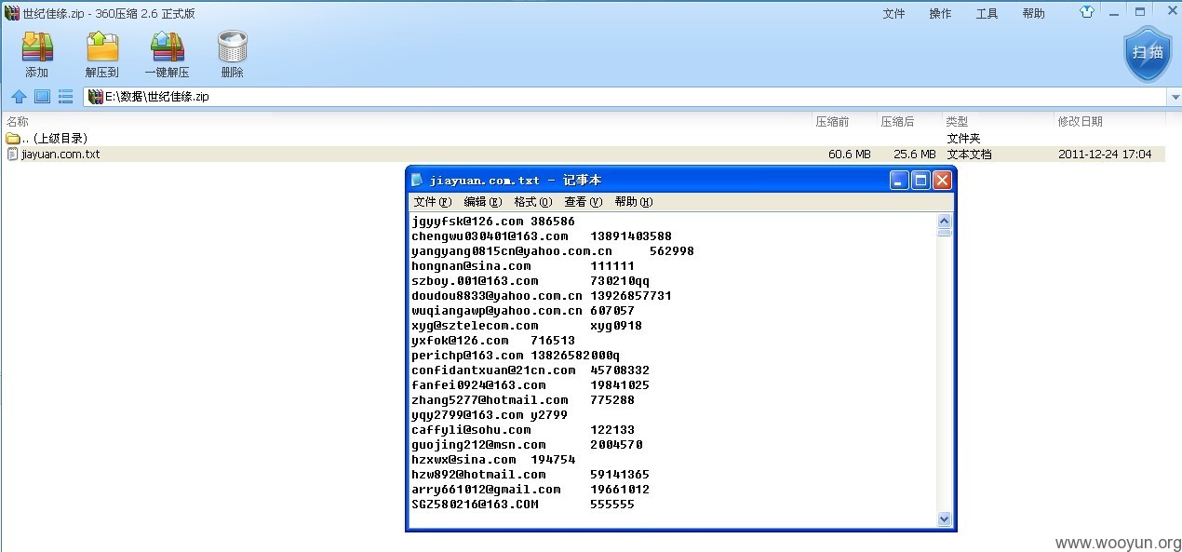
Task: Click the address bar path field
Action: [624, 97]
